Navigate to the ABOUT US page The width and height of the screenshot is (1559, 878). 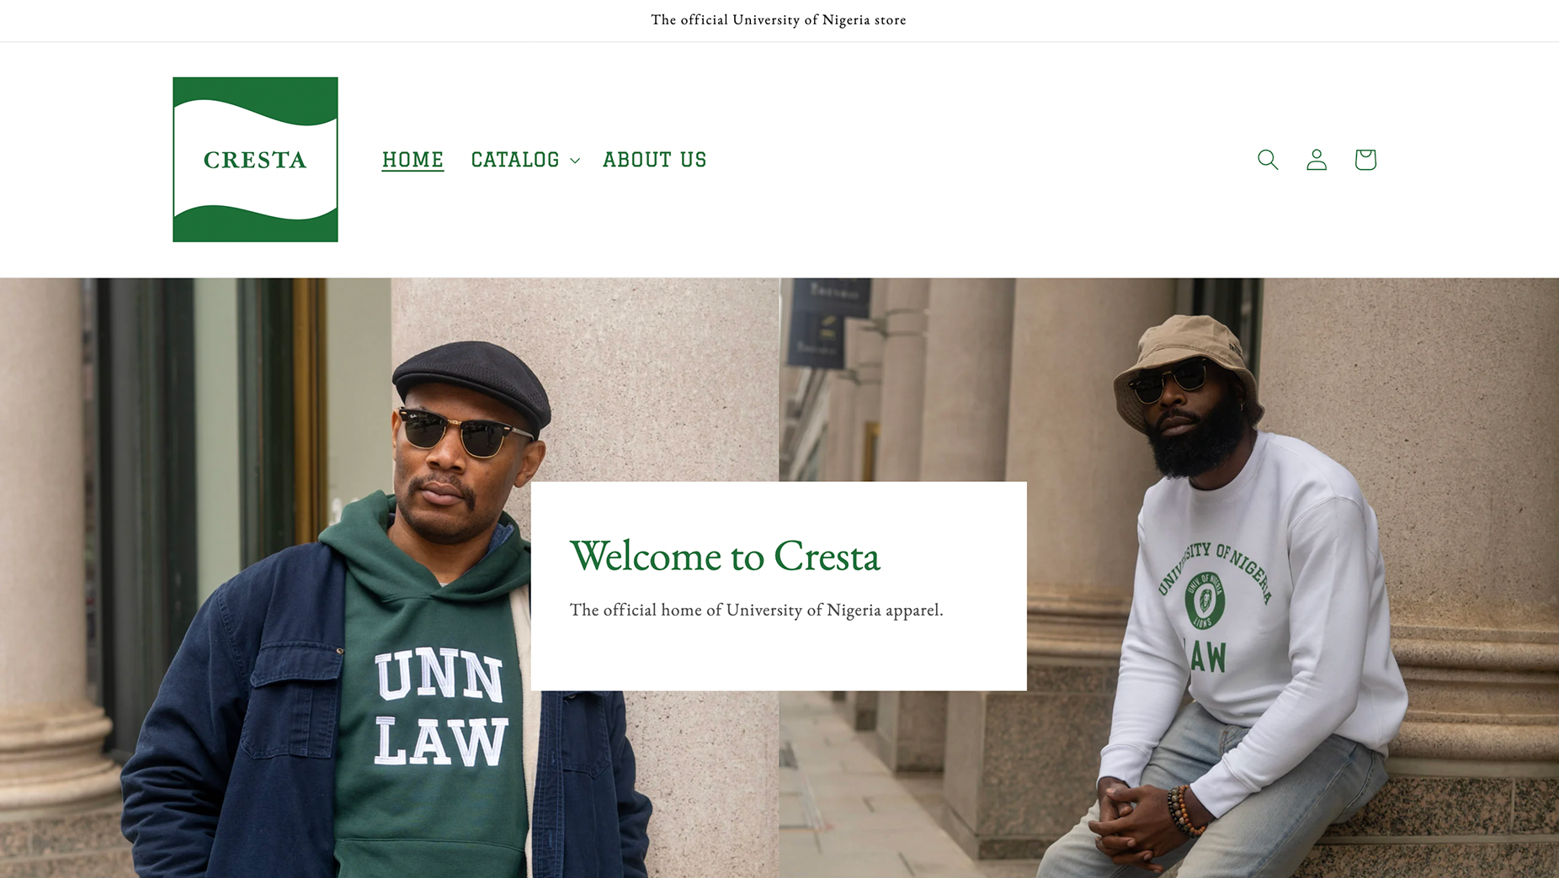click(654, 160)
